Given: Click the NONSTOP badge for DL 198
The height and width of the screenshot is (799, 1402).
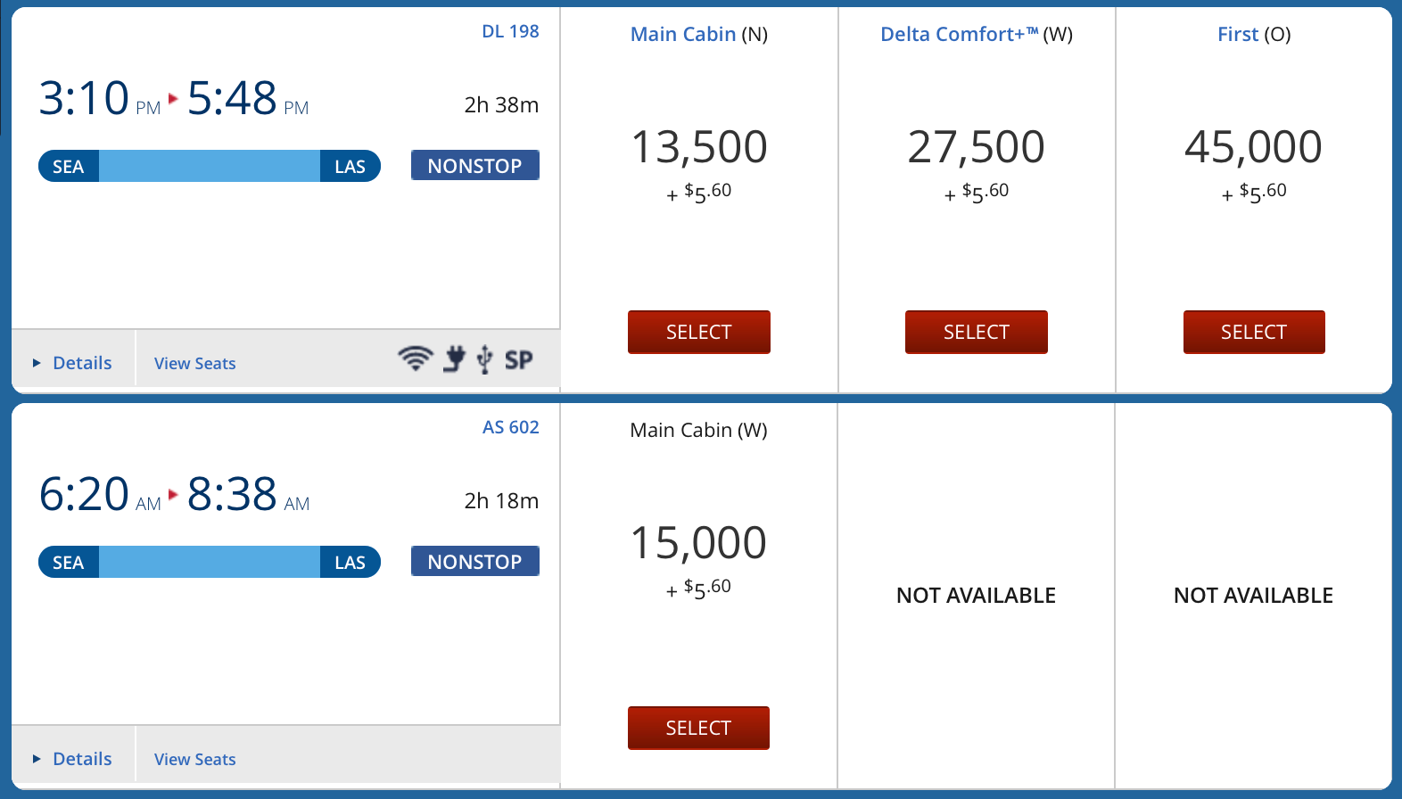Looking at the screenshot, I should tap(474, 166).
